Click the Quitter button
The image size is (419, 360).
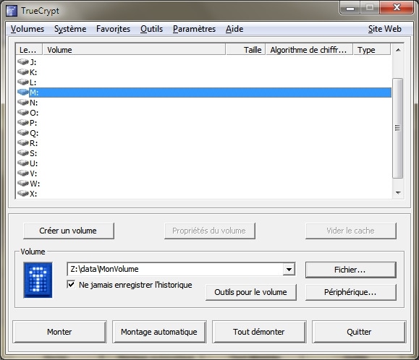[x=359, y=332]
